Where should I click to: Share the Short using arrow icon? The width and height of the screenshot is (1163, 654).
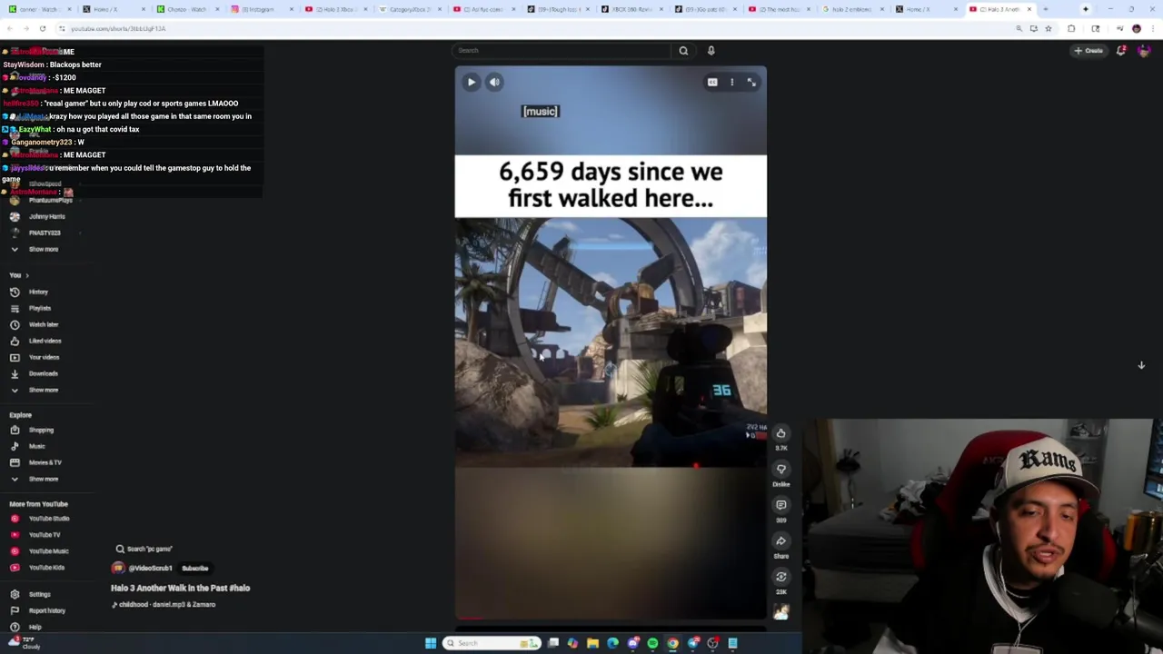tap(780, 541)
